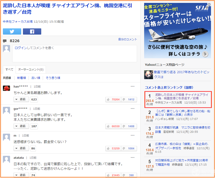
Task: Expand replies on m's comment
Action: point(21,148)
